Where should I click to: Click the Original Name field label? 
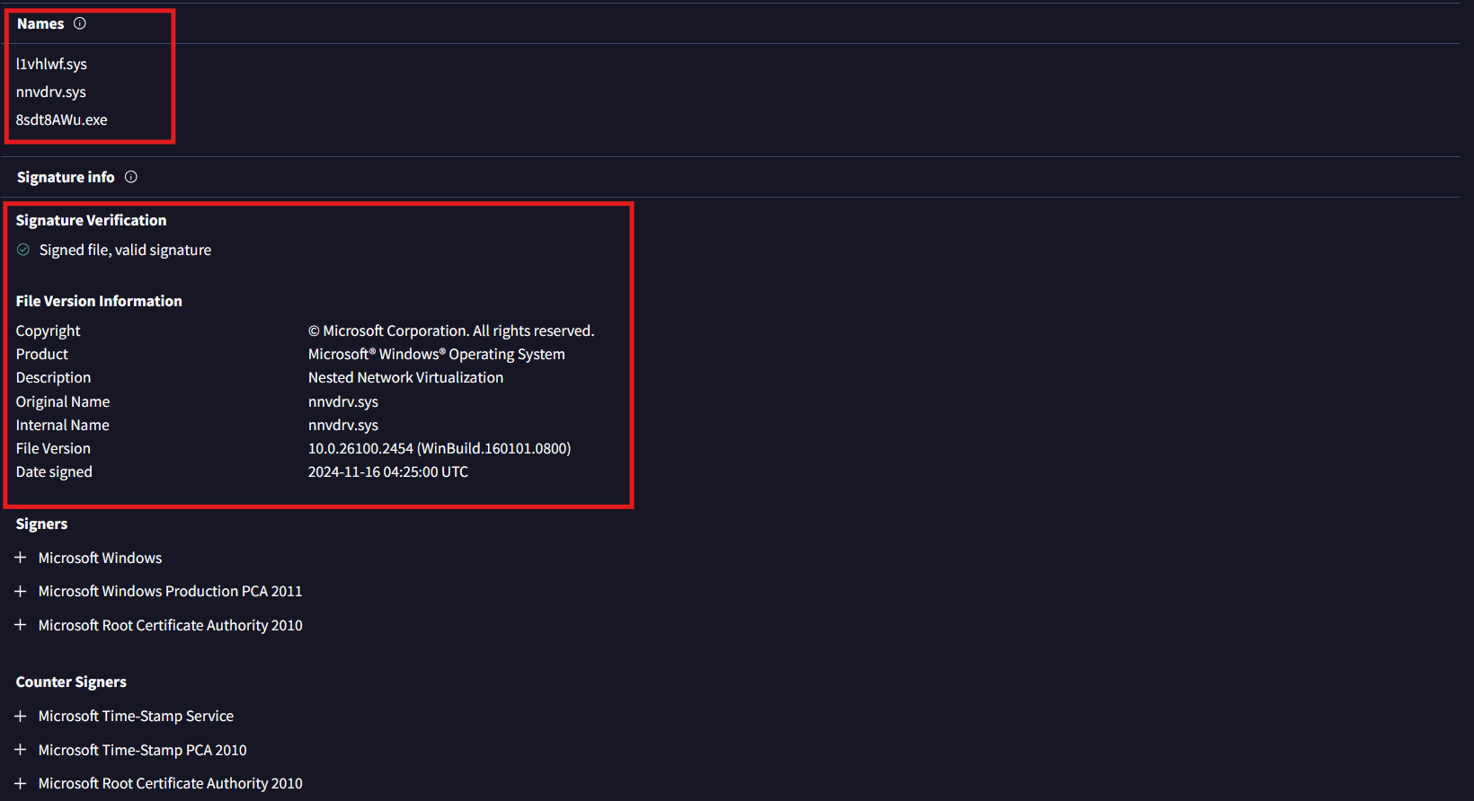(62, 401)
